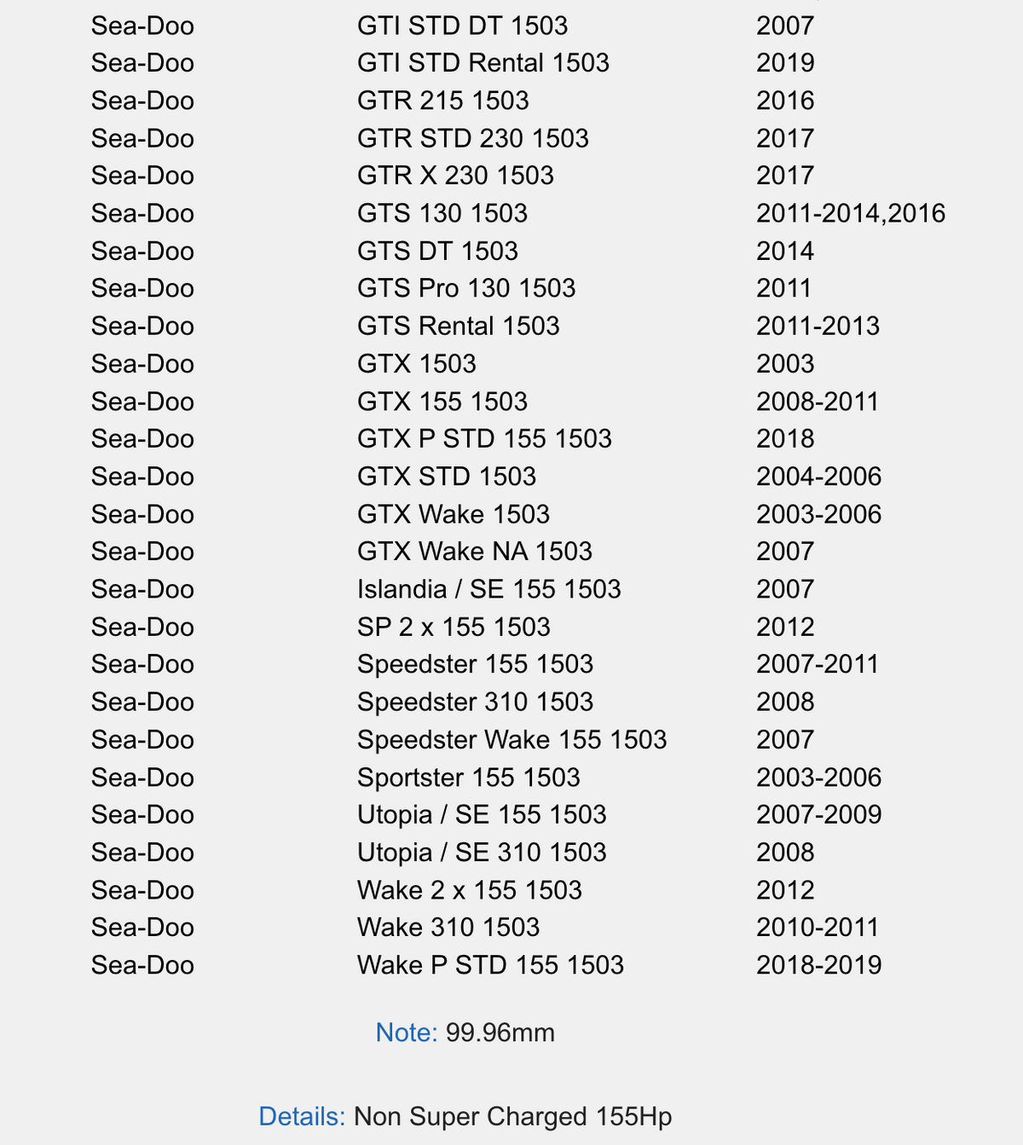Viewport: 1023px width, 1145px height.
Task: Select the GTS 130 1503 model name
Action: tap(442, 213)
